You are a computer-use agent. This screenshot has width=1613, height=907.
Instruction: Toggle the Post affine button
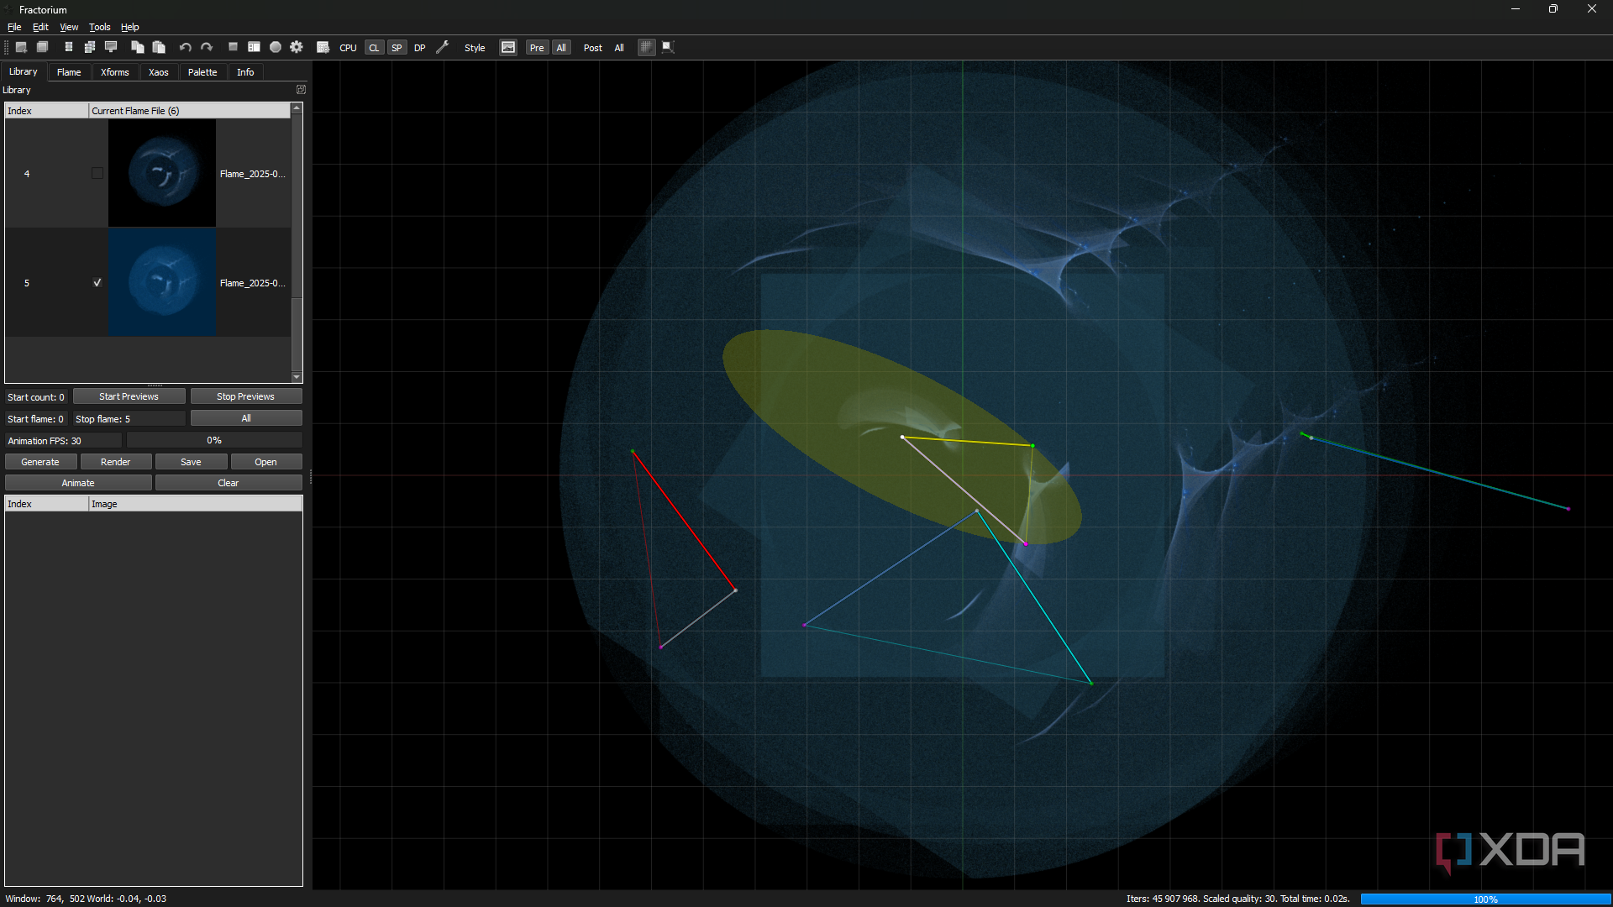(x=593, y=48)
